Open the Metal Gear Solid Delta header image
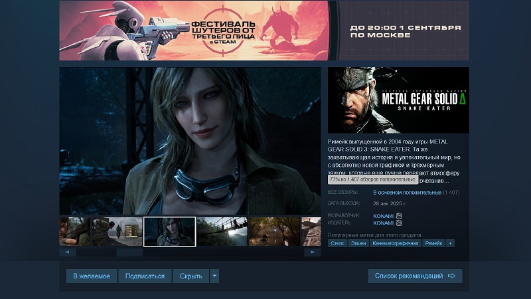531x299 pixels. click(x=398, y=100)
